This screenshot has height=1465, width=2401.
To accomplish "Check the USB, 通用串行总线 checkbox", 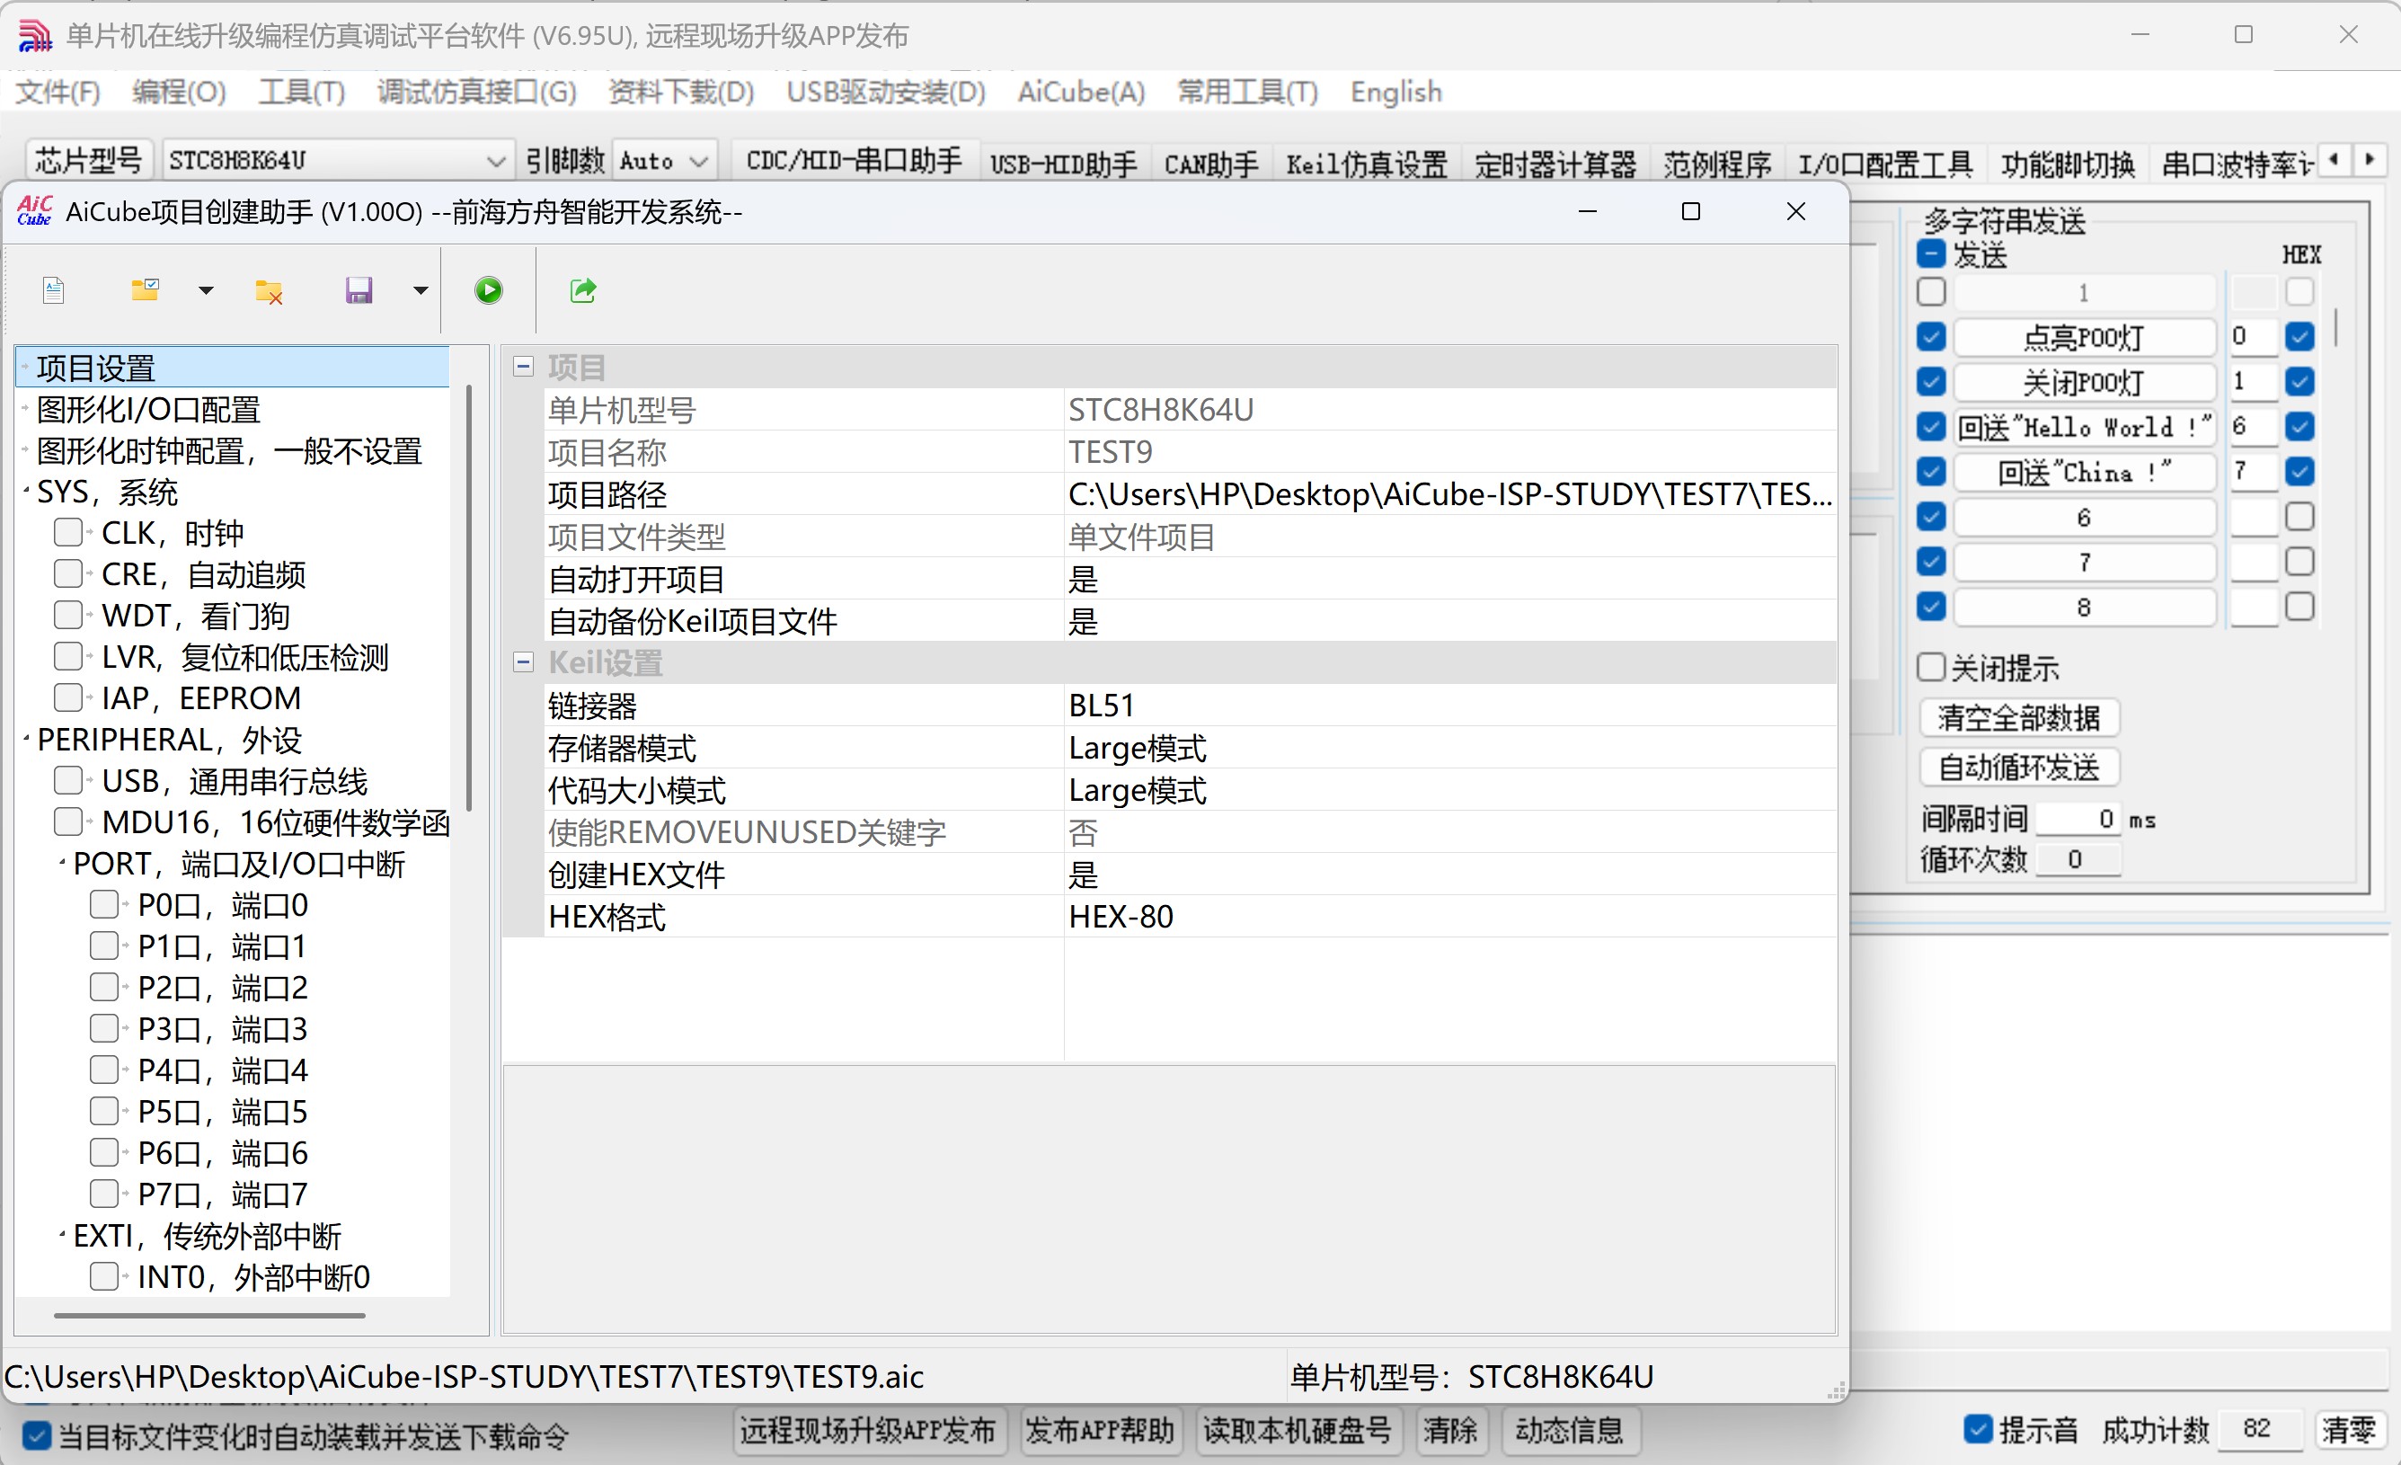I will point(67,781).
